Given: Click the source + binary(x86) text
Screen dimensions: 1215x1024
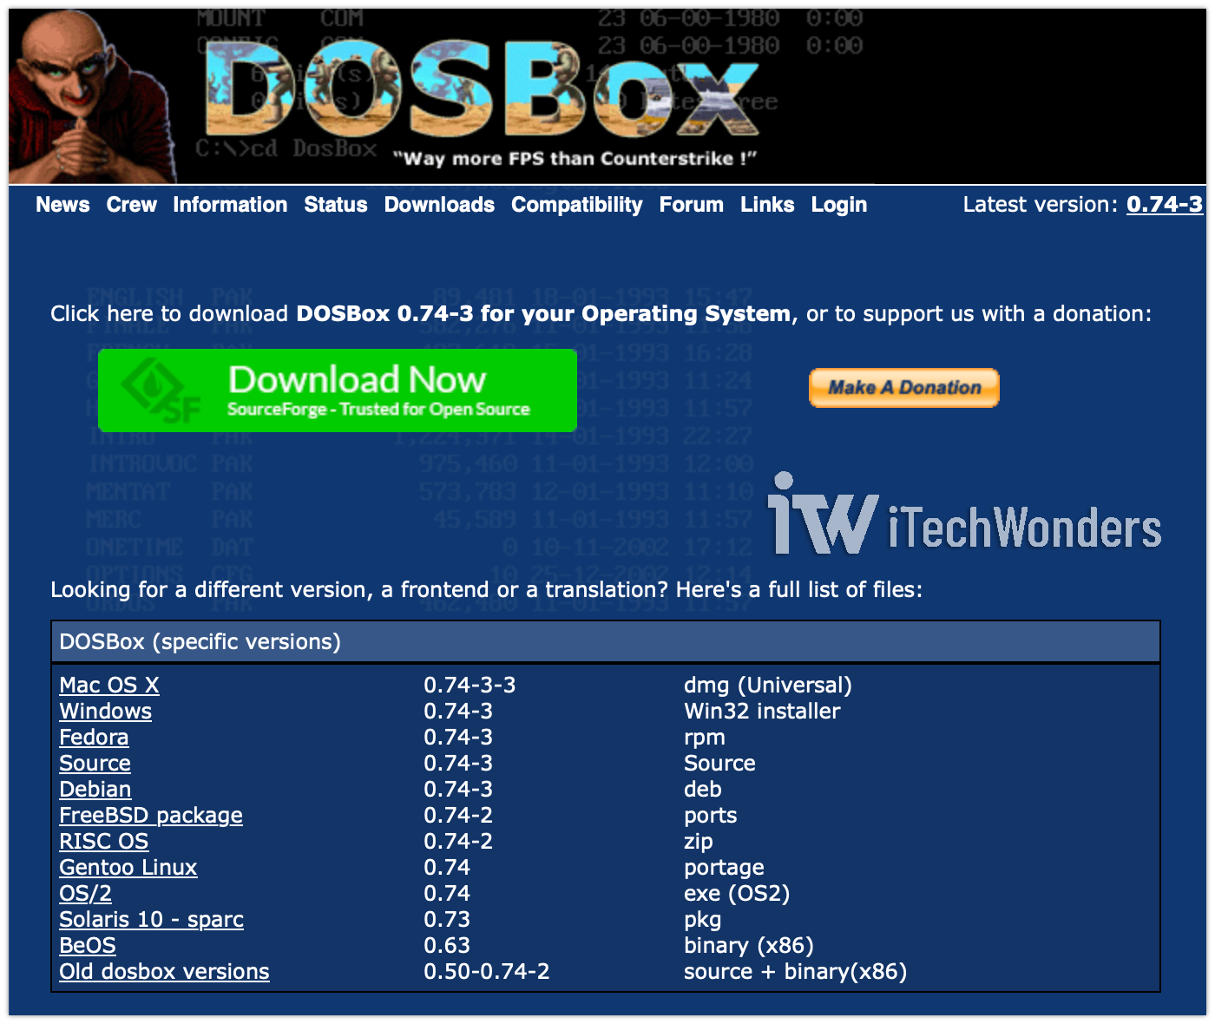Looking at the screenshot, I should (796, 971).
